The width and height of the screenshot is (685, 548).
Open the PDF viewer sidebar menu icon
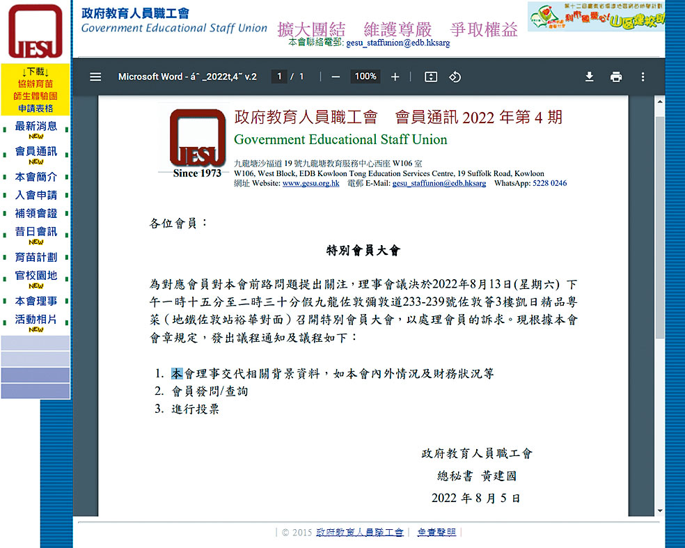(x=95, y=77)
